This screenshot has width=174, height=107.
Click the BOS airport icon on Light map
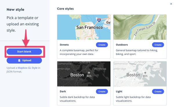click(145, 73)
